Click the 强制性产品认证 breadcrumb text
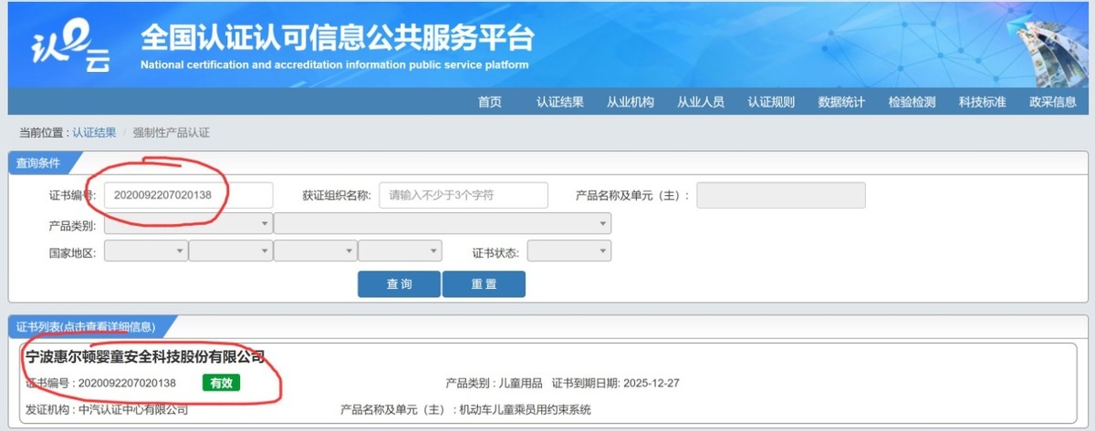Screen dimensions: 1095x431 point(172,133)
